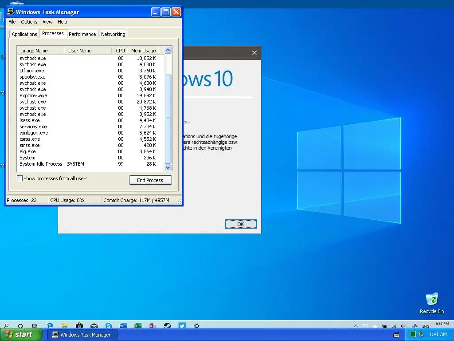Select the alg.exe process

click(x=90, y=151)
